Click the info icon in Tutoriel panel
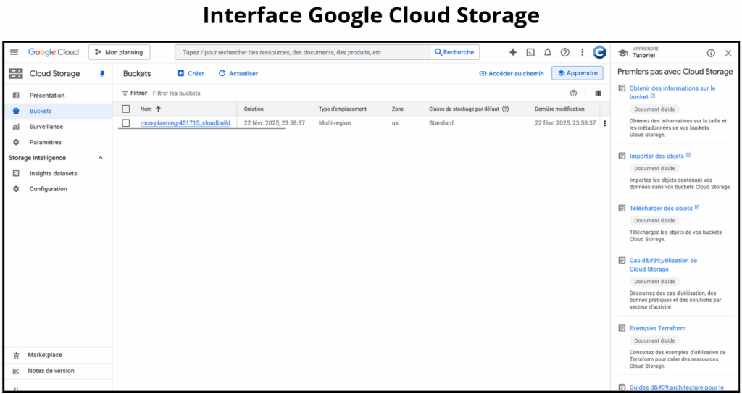 pyautogui.click(x=711, y=53)
